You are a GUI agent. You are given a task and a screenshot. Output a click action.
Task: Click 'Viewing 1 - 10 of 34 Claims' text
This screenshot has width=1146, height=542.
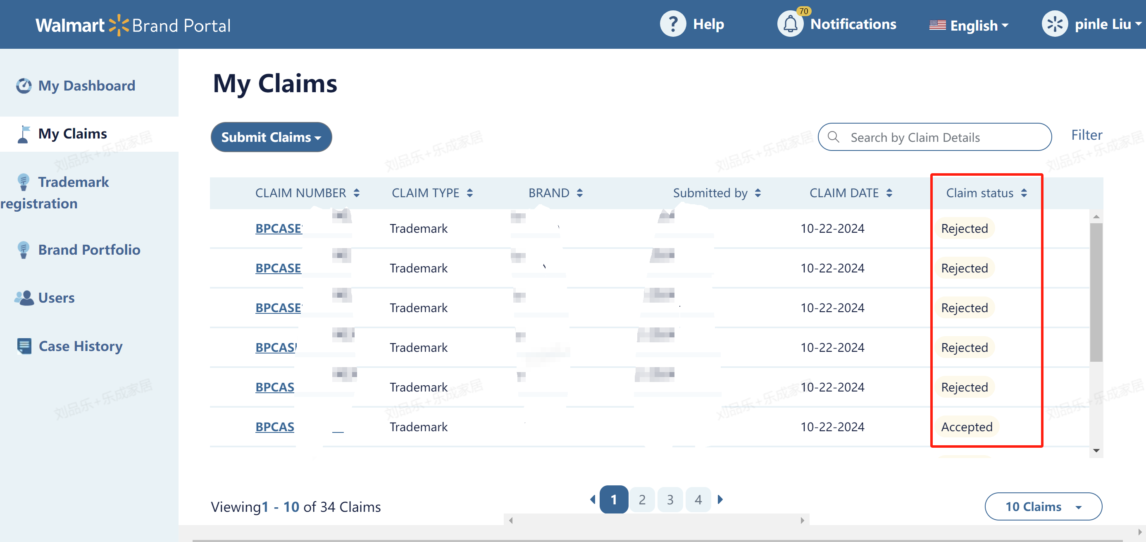(x=296, y=506)
